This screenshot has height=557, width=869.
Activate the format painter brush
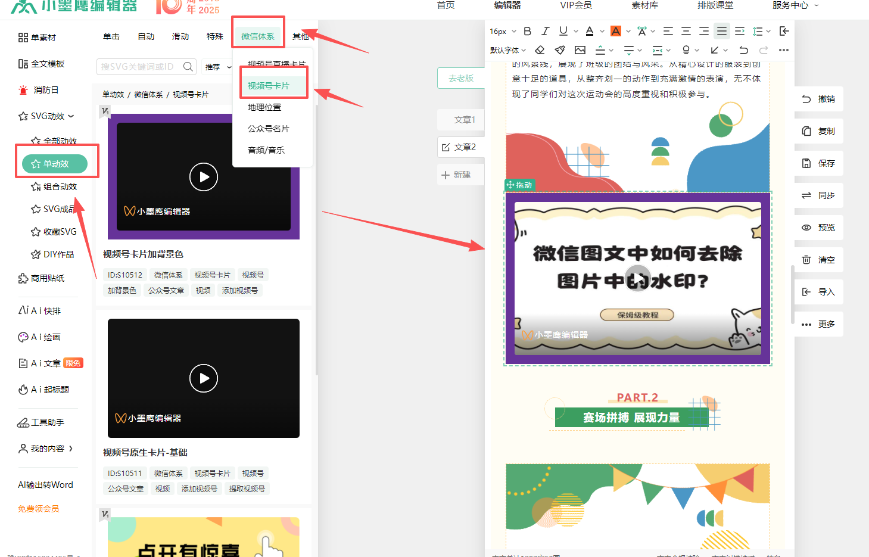point(560,50)
